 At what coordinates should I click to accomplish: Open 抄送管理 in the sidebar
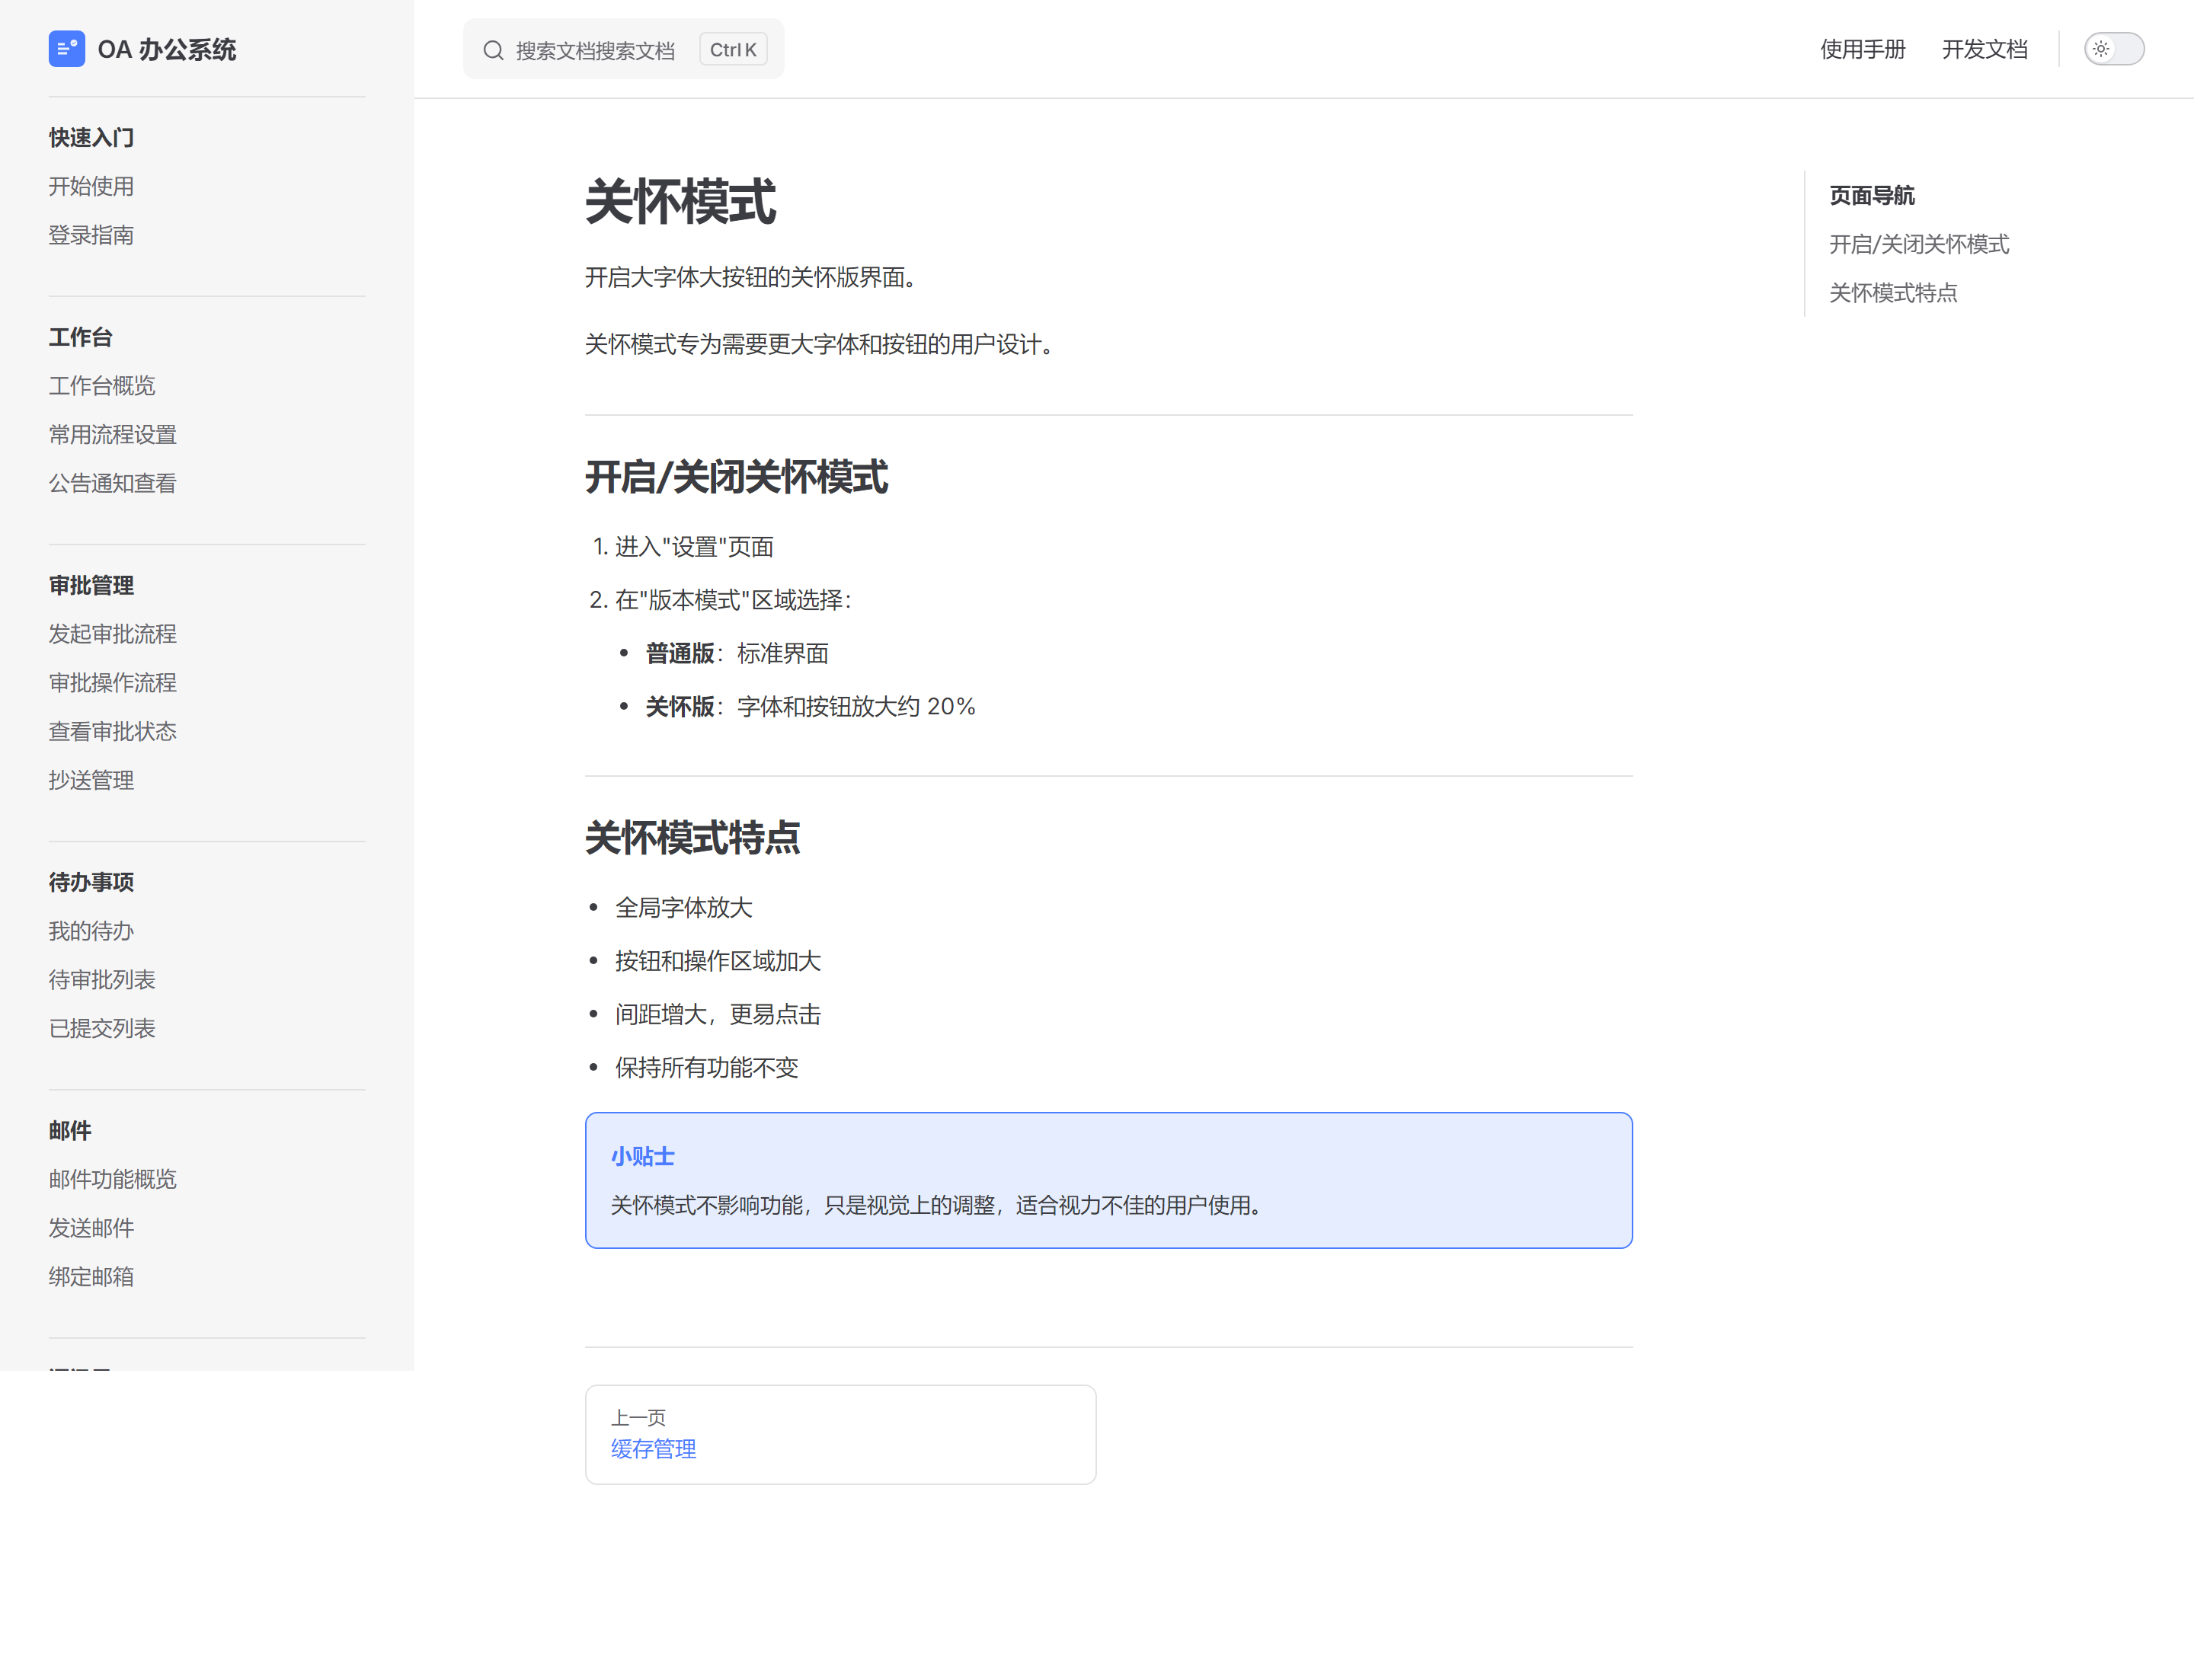click(x=91, y=780)
